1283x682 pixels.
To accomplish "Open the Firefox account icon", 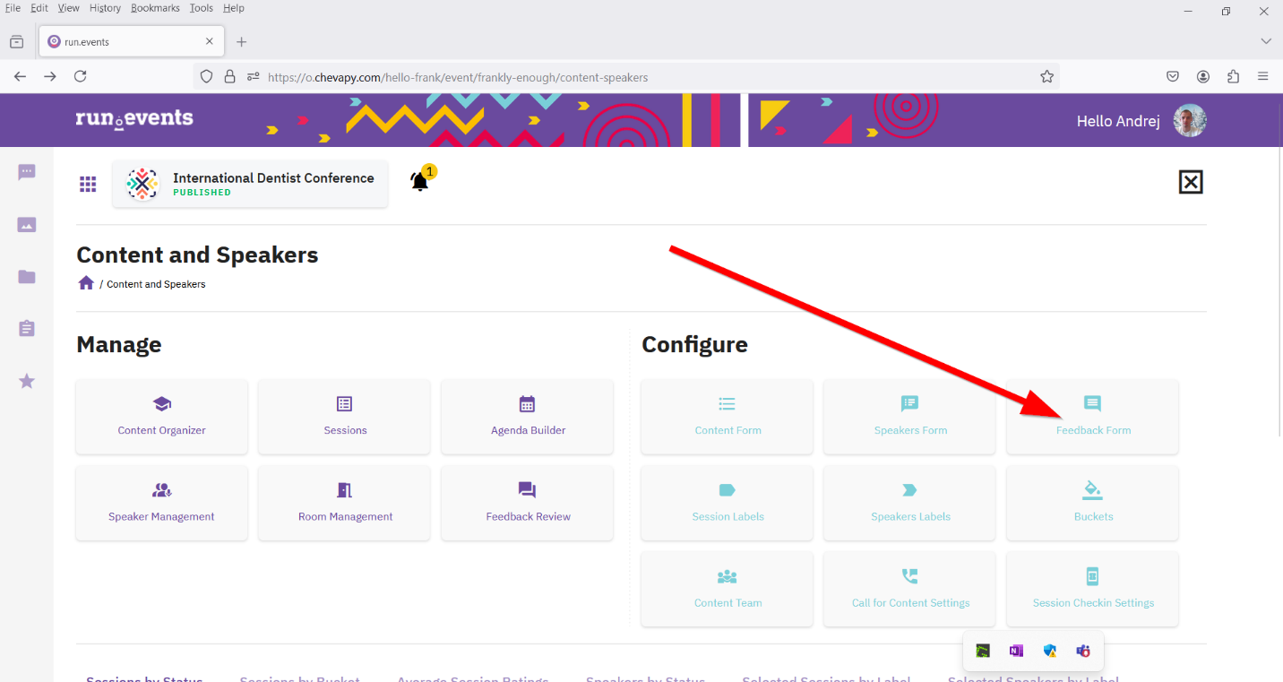I will point(1203,76).
